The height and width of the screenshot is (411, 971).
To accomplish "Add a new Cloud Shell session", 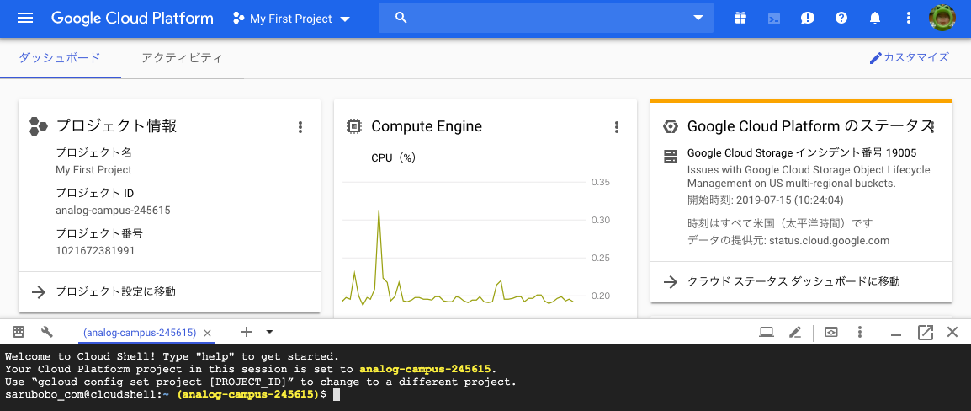I will [x=247, y=332].
